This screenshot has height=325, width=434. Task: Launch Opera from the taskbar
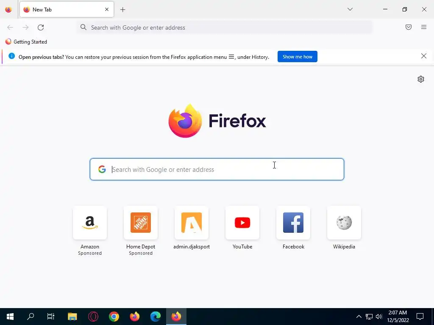pyautogui.click(x=93, y=317)
